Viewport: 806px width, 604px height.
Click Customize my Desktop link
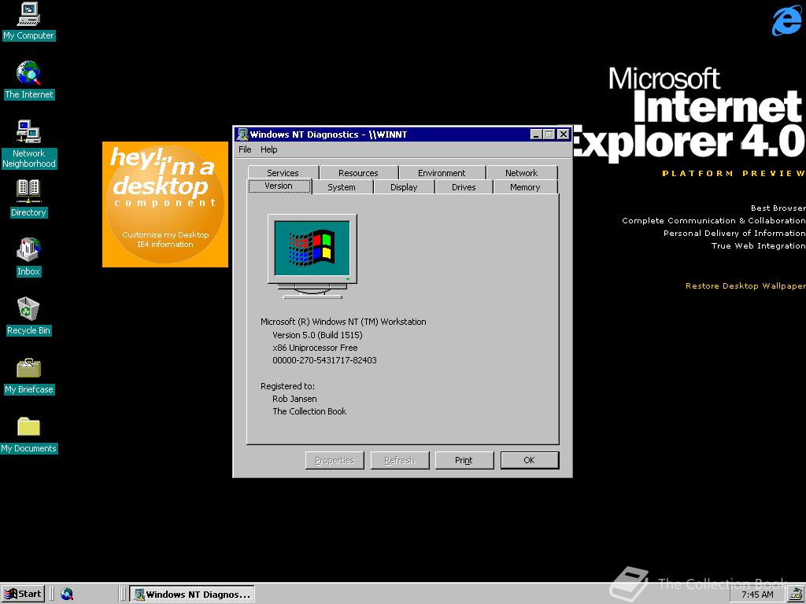click(165, 234)
